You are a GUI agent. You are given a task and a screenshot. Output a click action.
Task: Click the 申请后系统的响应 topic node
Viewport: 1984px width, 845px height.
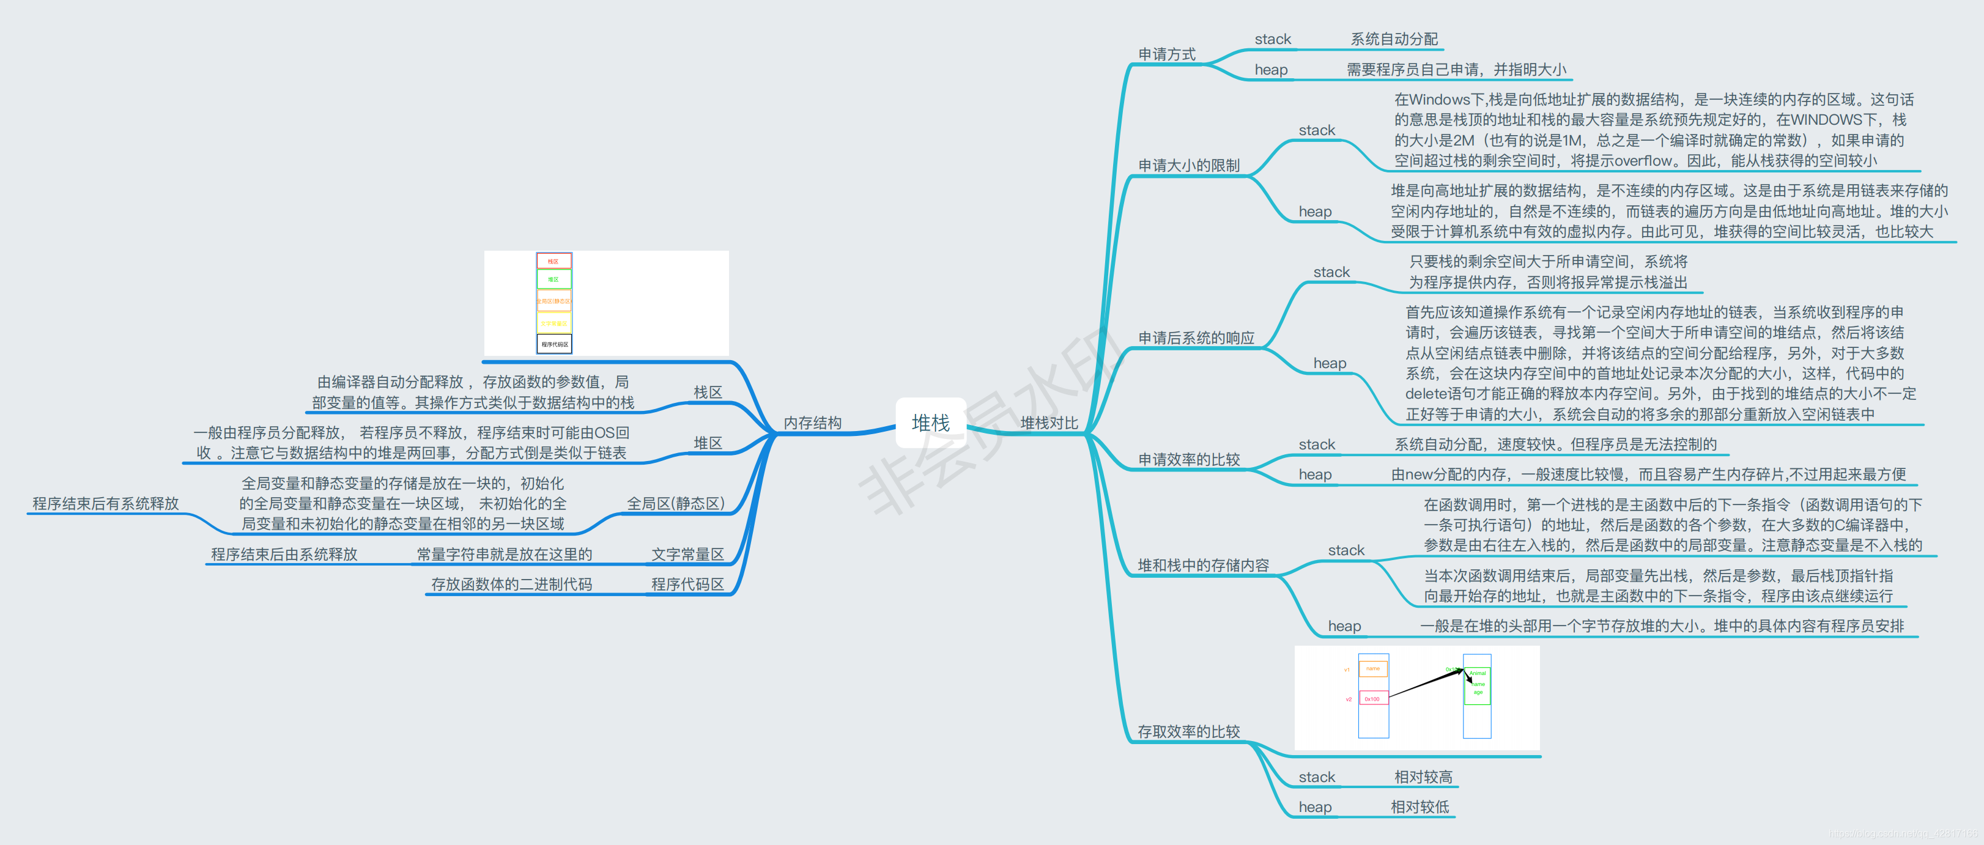click(1196, 338)
